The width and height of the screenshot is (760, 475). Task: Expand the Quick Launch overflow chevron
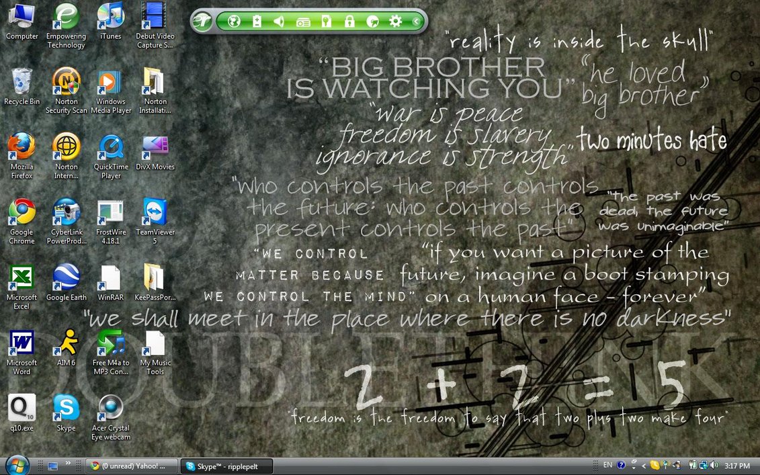pyautogui.click(x=68, y=464)
